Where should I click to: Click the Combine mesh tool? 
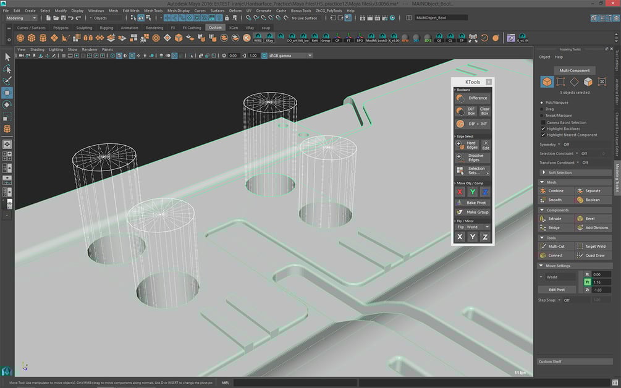[x=555, y=191]
